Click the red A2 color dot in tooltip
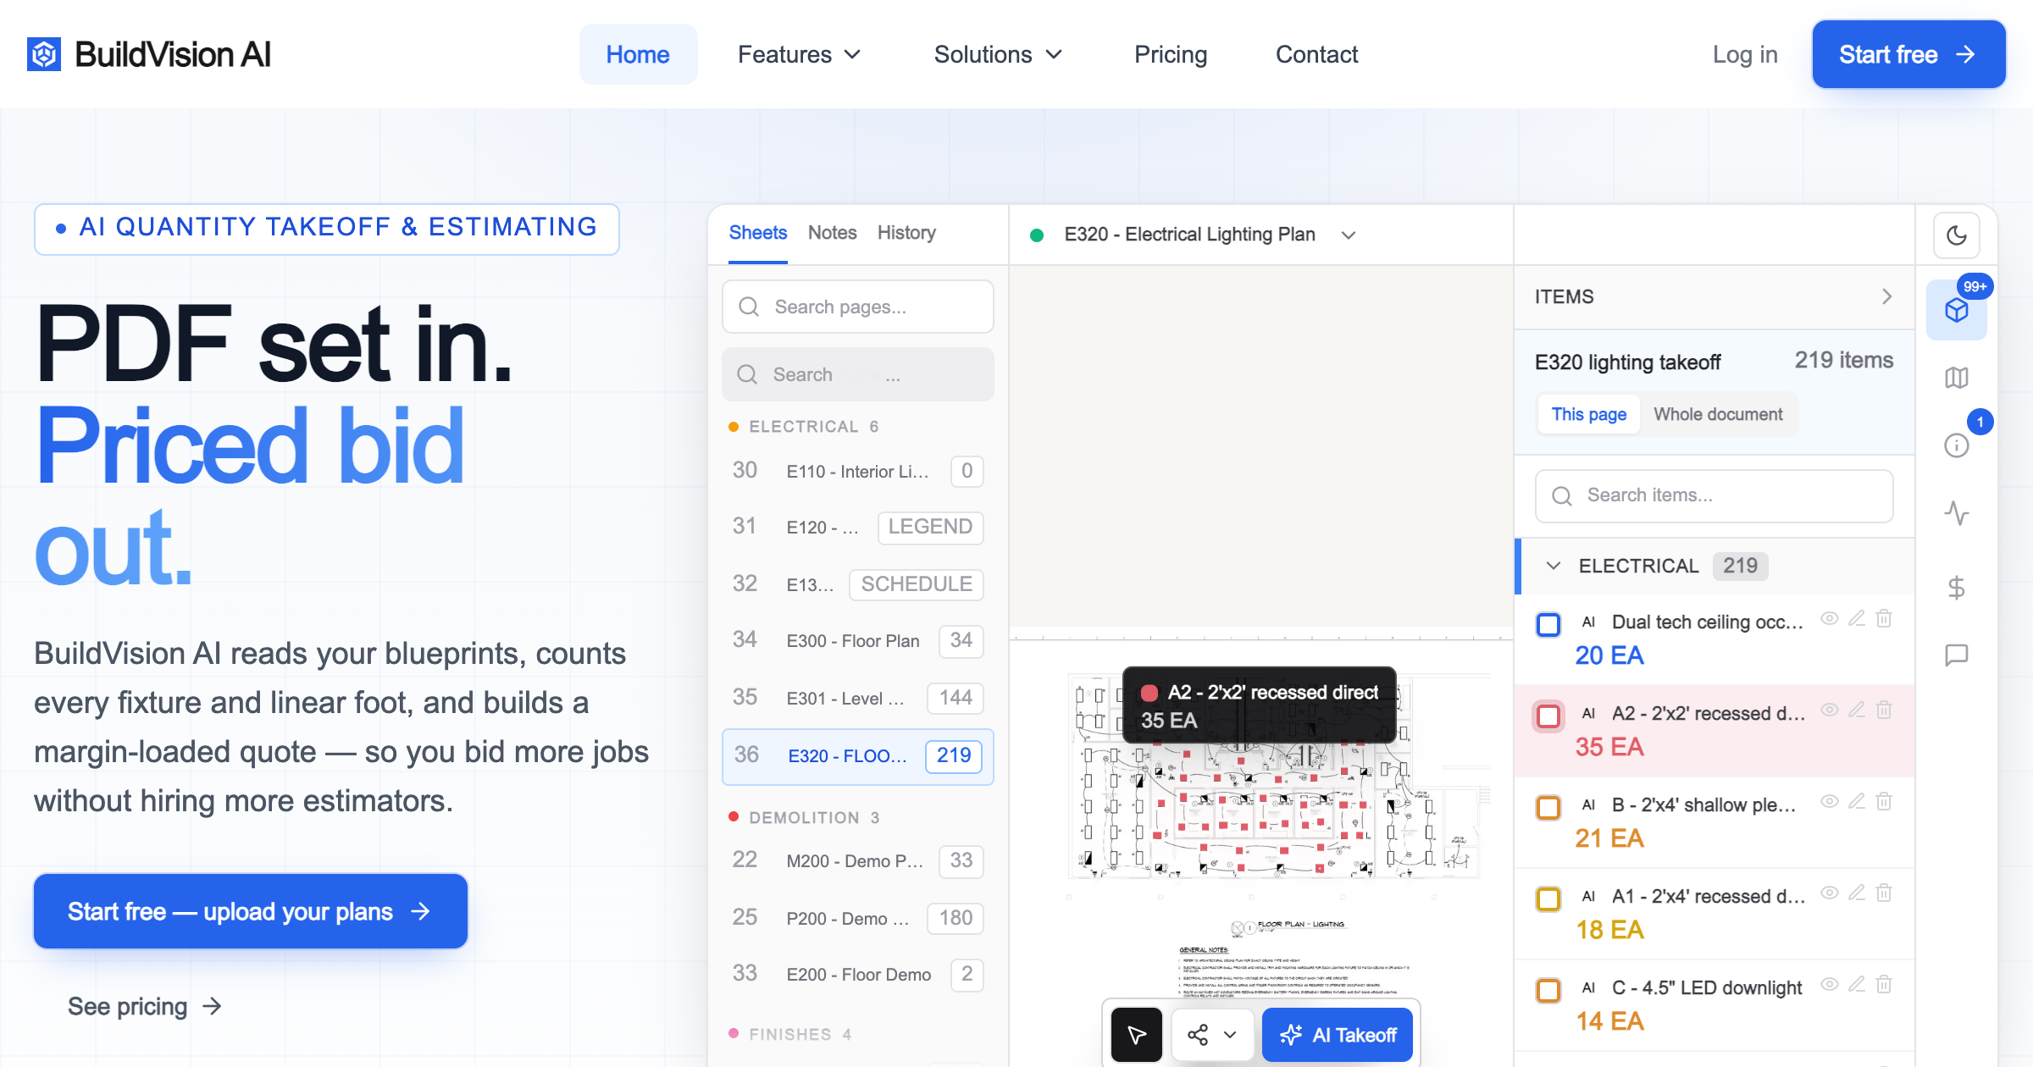Viewport: 2033px width, 1067px height. [x=1149, y=693]
